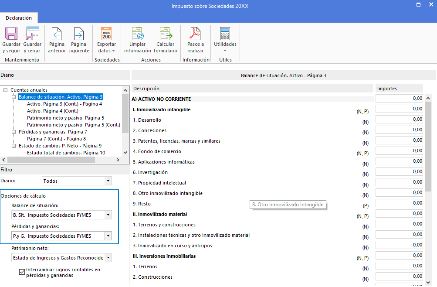Viewport: 437px width, 287px height.
Task: Click the tree vertical scrollbar down arrow
Action: (x=125, y=153)
